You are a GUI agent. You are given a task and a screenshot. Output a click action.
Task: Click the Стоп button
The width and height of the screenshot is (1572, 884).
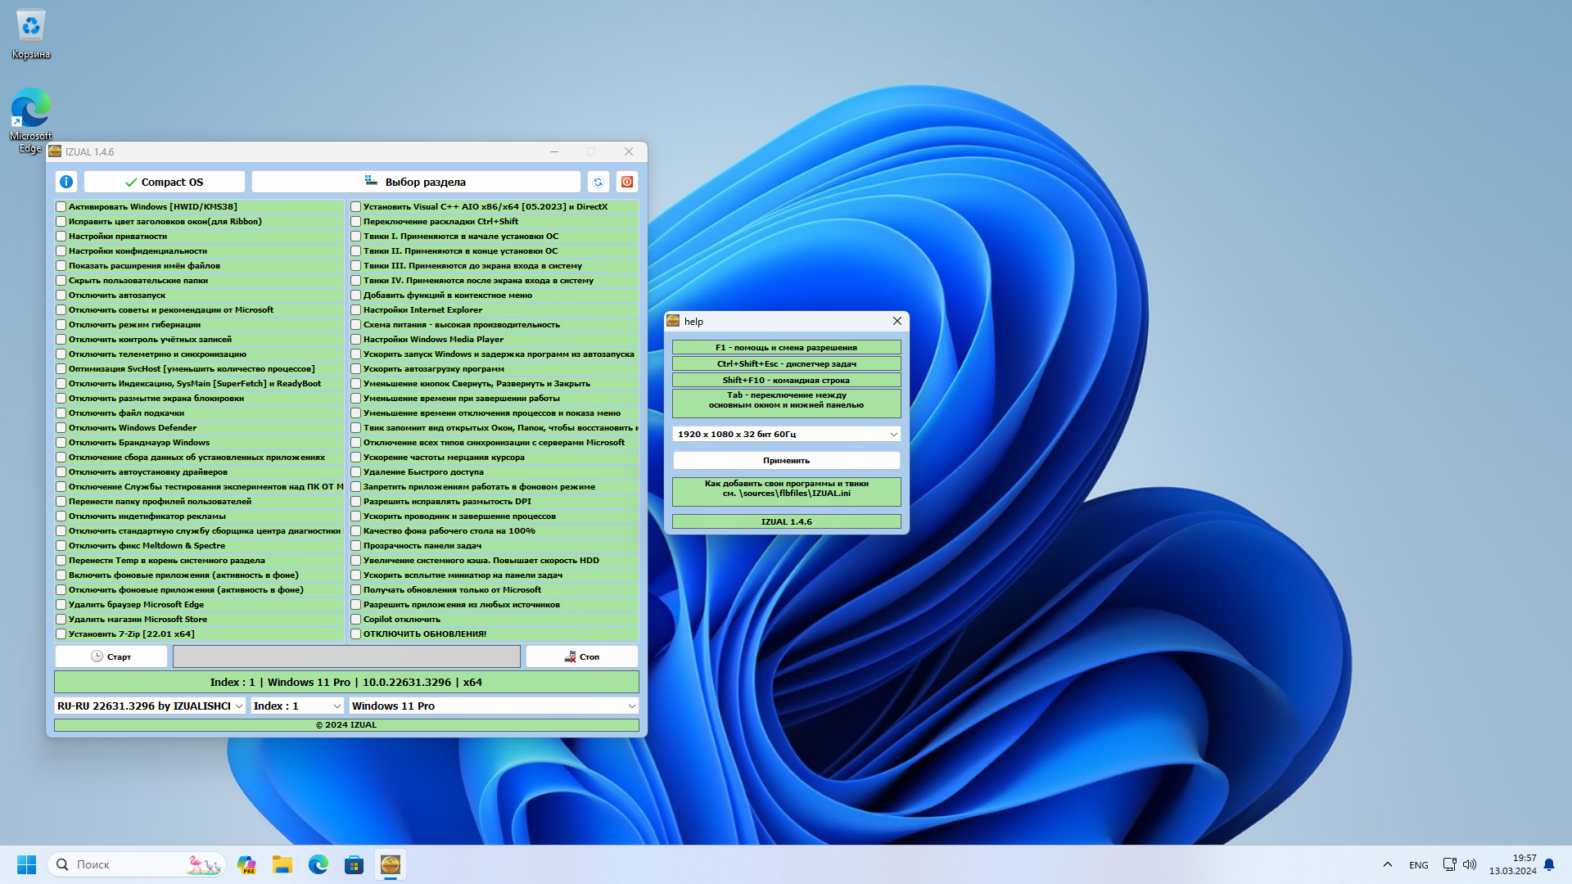(x=582, y=656)
